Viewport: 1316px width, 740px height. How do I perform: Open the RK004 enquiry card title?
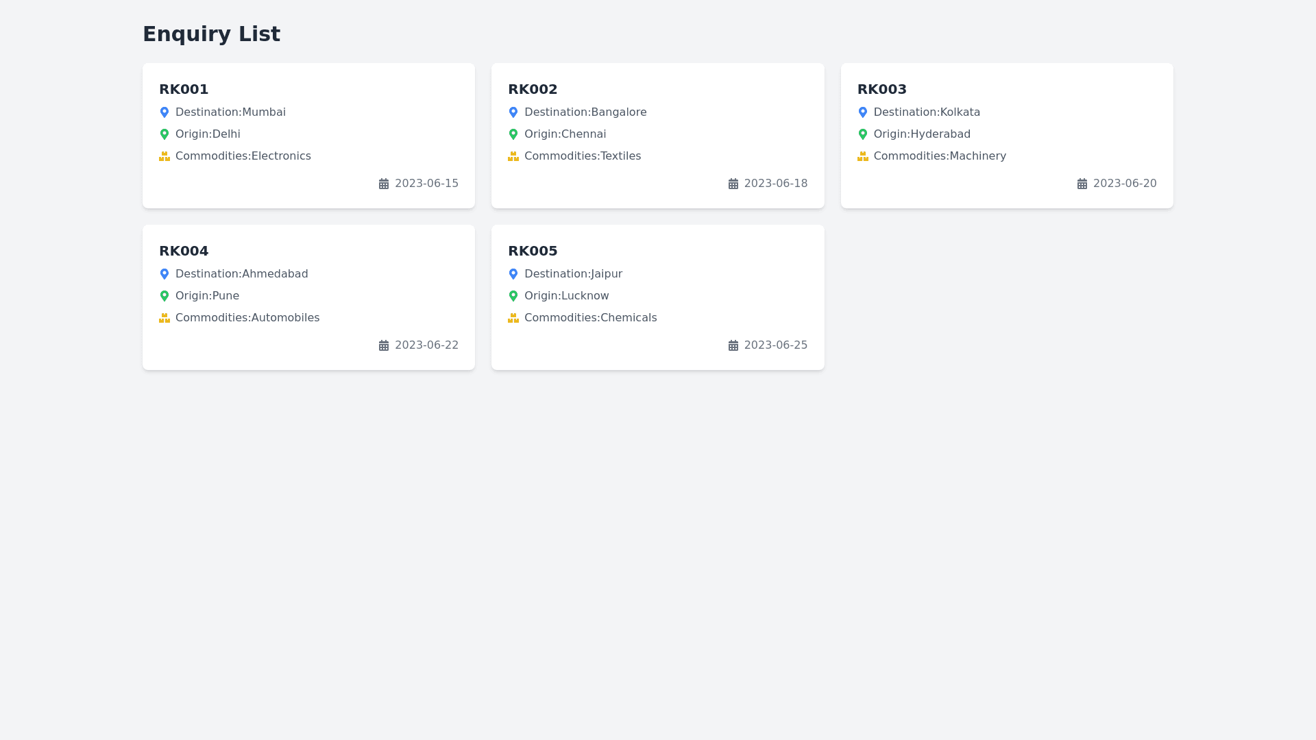184,251
